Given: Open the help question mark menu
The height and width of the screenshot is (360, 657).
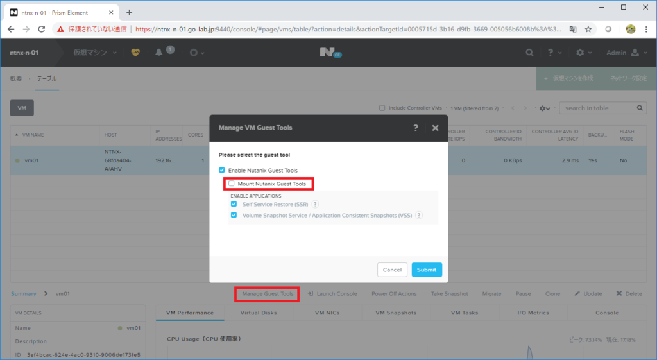Looking at the screenshot, I should 554,53.
